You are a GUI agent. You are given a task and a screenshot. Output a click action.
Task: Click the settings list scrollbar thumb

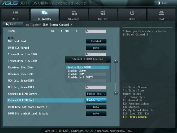tap(116, 87)
